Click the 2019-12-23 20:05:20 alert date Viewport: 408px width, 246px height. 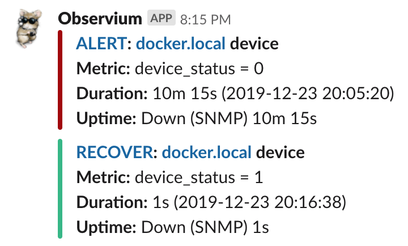click(308, 94)
